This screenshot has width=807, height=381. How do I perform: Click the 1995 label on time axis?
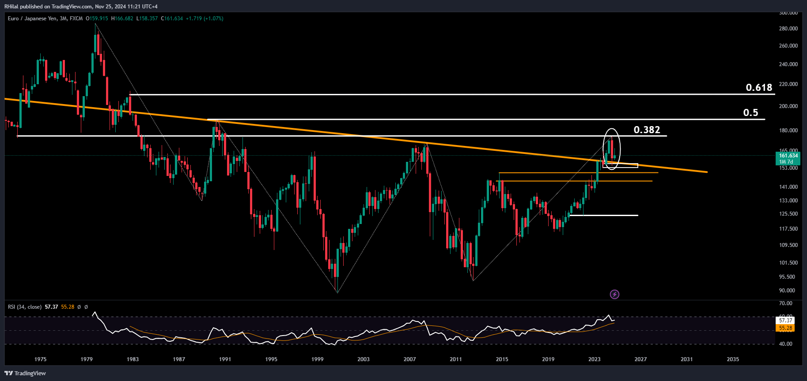(x=271, y=359)
